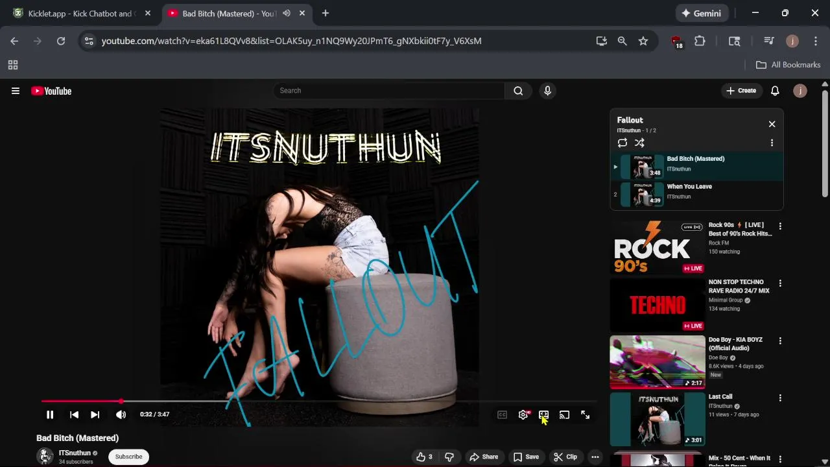Viewport: 830px width, 467px height.
Task: Mute the player volume speaker icon
Action: click(121, 414)
